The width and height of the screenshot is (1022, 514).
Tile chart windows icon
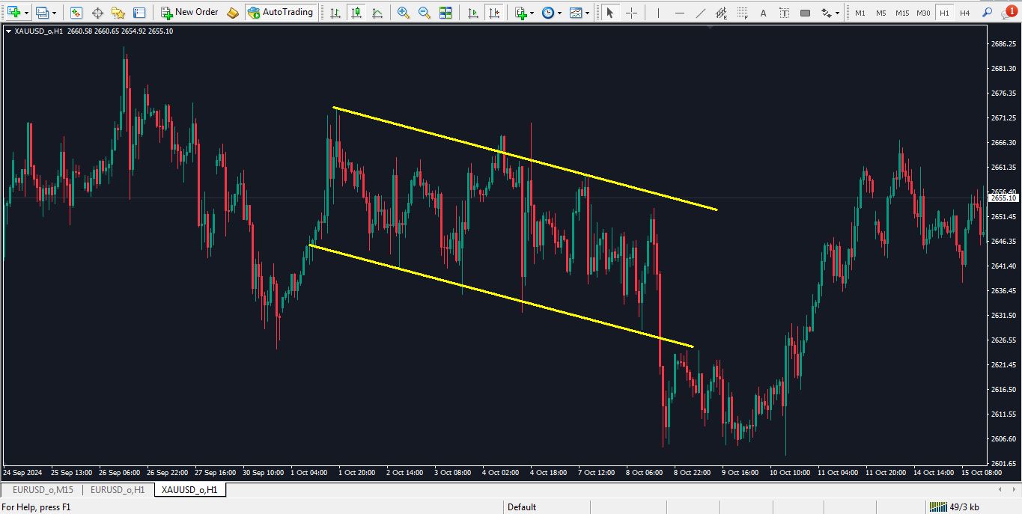(445, 13)
